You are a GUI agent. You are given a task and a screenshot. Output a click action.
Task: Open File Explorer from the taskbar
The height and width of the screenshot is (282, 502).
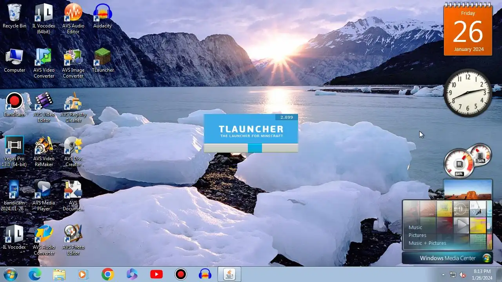point(59,275)
